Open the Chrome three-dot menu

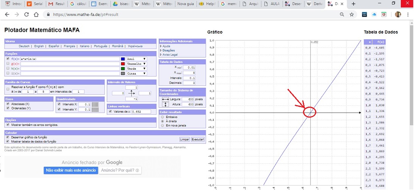tap(408, 15)
